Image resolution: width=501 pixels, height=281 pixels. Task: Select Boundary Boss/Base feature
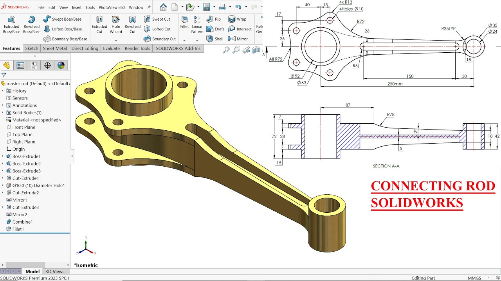click(65, 39)
